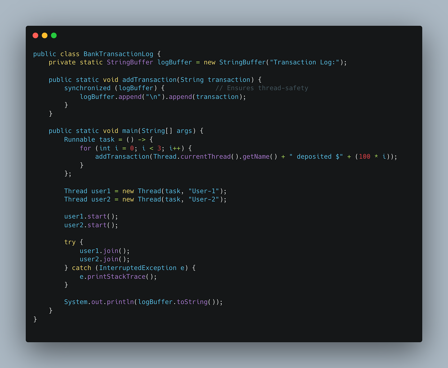Click the for loop keyword
Viewport: 448px width, 368px height.
click(85, 148)
